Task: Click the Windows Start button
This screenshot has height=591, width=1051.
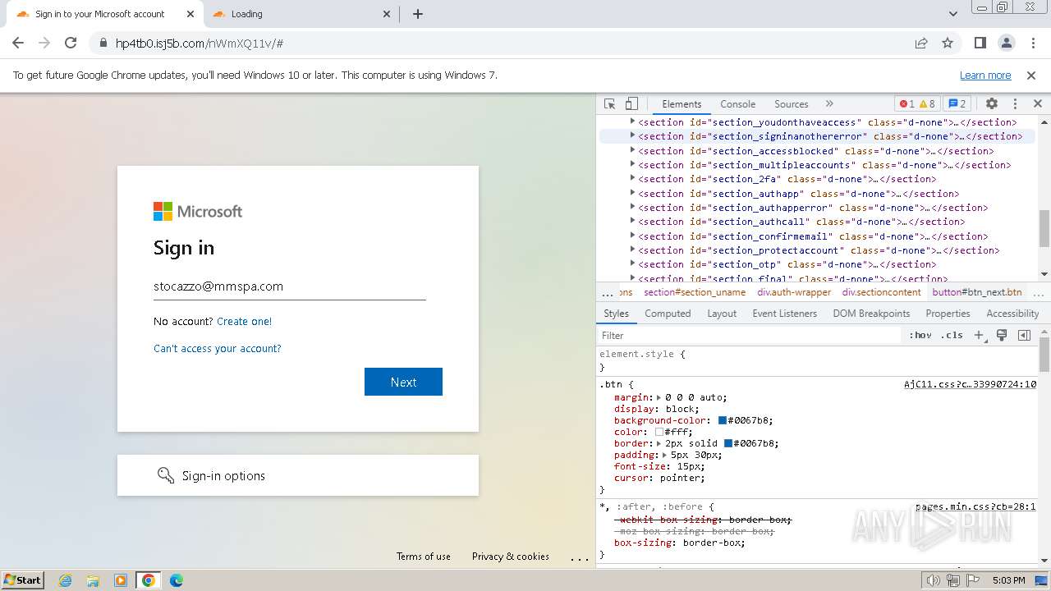Action: (x=23, y=580)
